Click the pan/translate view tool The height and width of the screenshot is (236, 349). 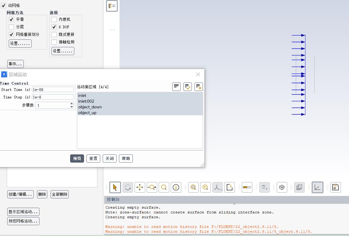140,187
